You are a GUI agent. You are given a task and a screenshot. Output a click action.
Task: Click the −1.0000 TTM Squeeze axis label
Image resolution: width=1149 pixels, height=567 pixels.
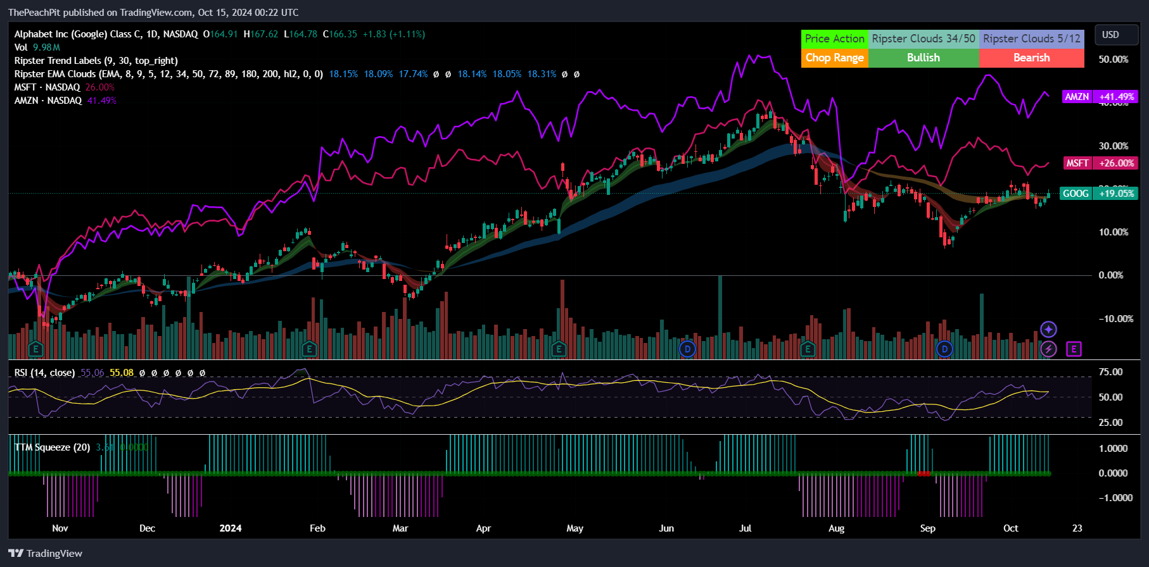coord(1116,498)
